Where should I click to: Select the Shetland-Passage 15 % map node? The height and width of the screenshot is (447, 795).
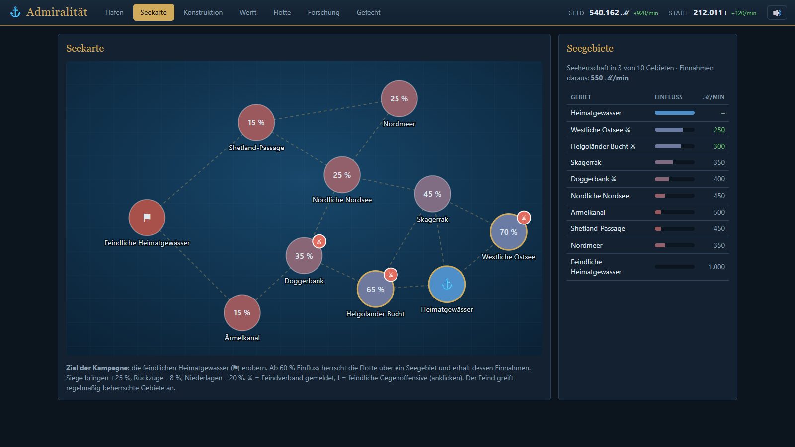click(256, 122)
